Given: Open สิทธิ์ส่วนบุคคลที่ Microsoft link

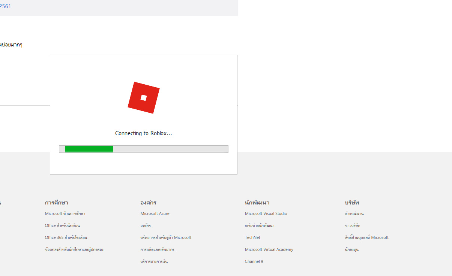Looking at the screenshot, I should [x=367, y=237].
